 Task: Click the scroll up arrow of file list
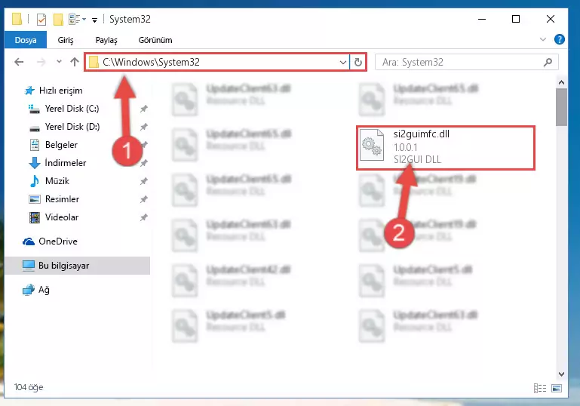tap(561, 82)
